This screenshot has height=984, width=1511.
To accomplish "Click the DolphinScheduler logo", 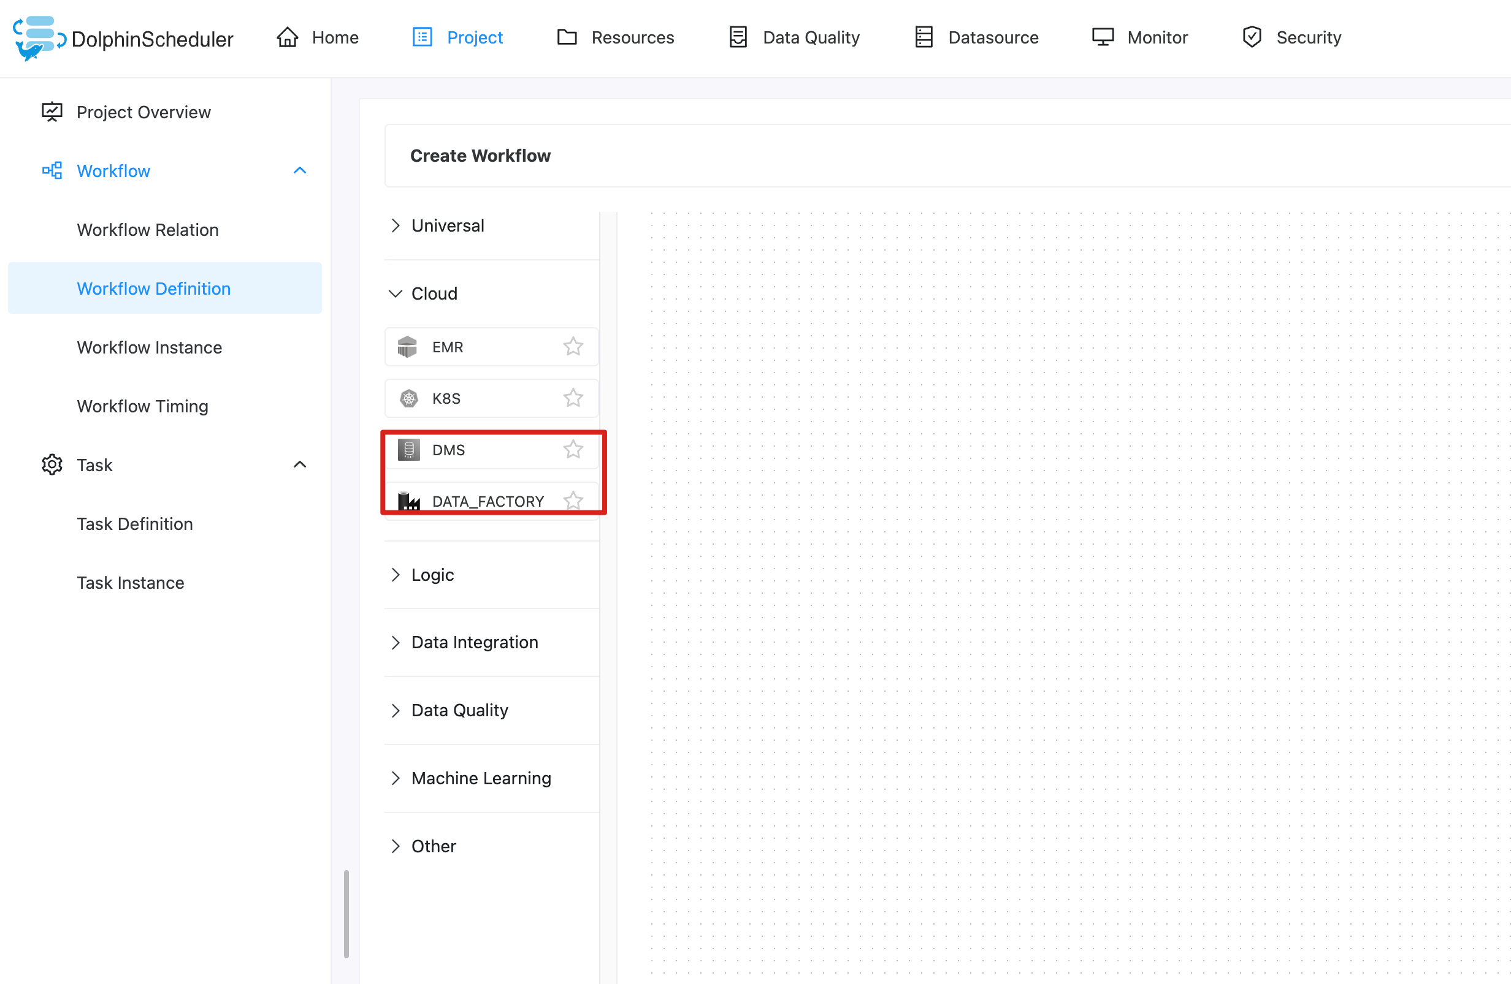I will point(38,38).
